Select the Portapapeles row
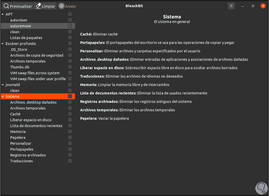 pos(38,149)
